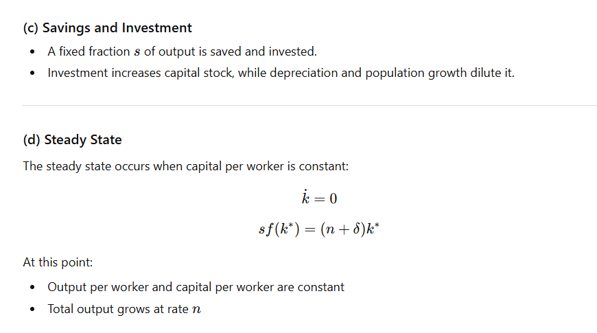Click the horizontal divider between sections
Viewport: 597px width, 333px height.
pos(309,105)
